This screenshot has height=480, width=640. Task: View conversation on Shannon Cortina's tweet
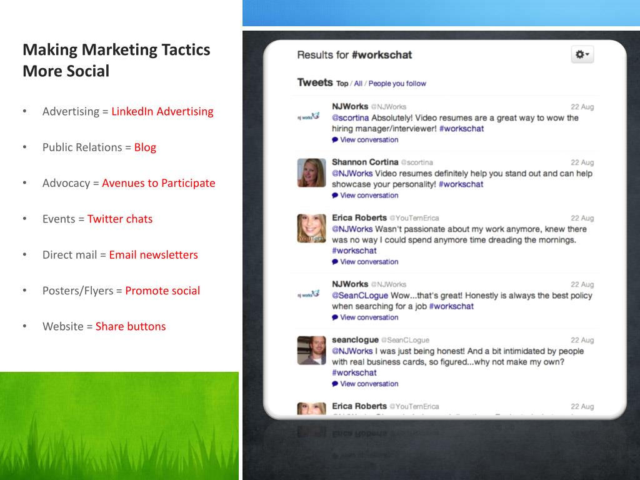[x=369, y=196]
